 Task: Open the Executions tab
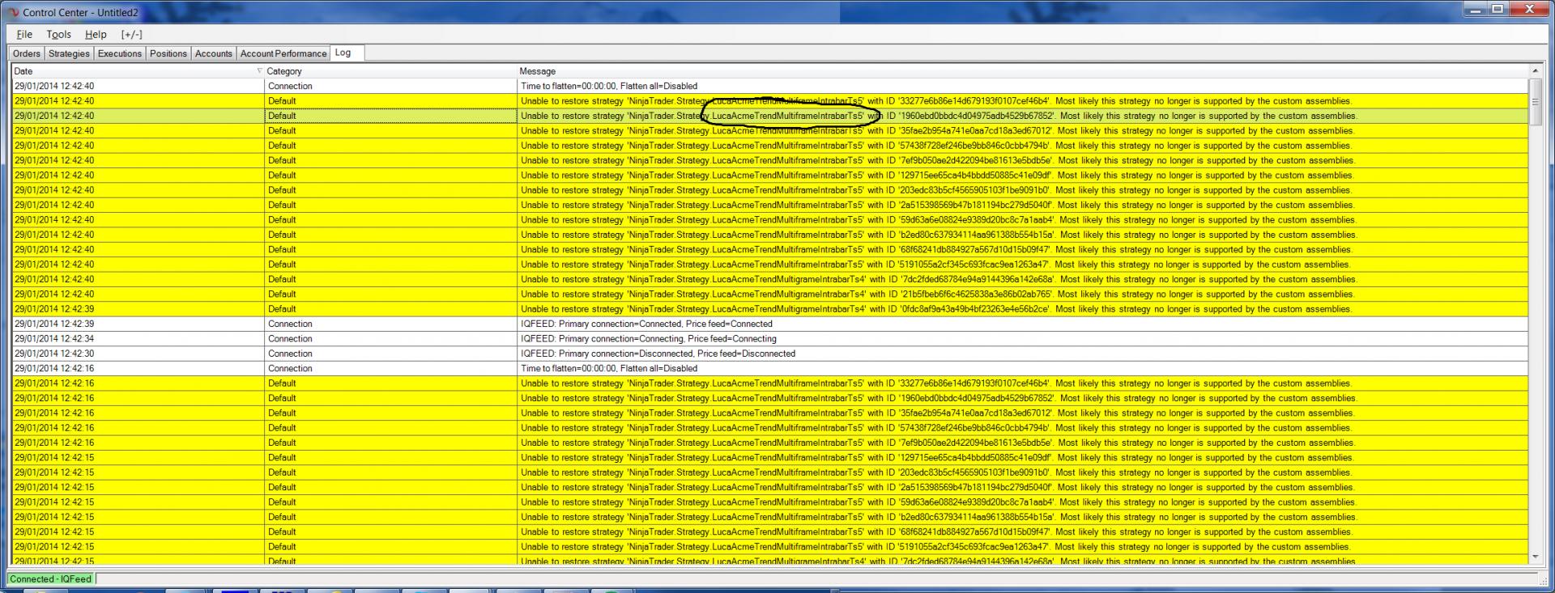[120, 53]
